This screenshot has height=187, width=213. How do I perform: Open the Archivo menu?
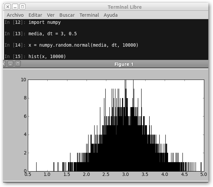click(x=15, y=15)
